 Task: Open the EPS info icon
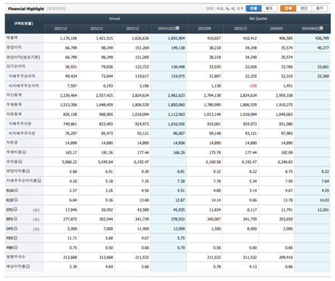15,210
